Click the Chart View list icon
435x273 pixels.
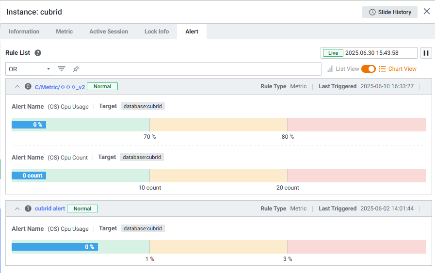point(382,69)
